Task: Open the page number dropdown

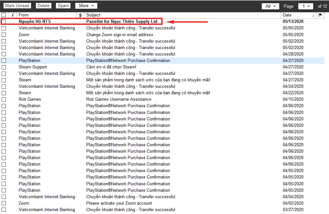Action: point(306,6)
